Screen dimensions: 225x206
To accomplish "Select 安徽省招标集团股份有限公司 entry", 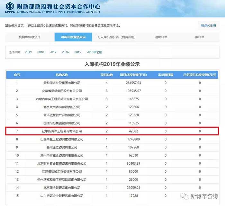I will 62,91.
